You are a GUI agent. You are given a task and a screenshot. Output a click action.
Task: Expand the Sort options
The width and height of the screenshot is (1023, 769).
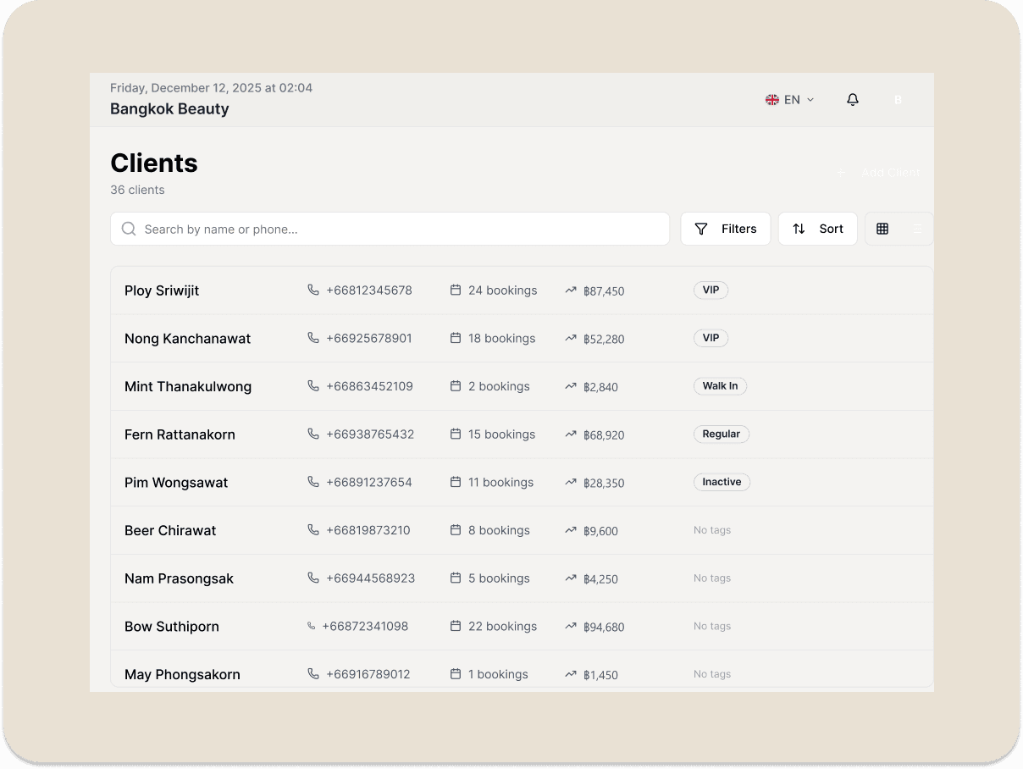(x=817, y=229)
